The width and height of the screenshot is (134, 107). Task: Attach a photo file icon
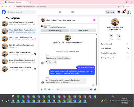(46, 89)
